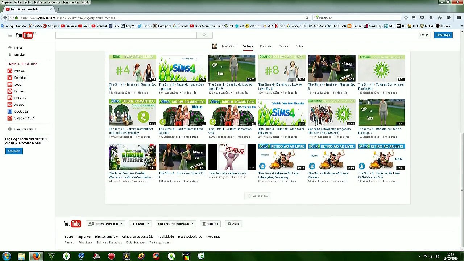Open the Esportes category icon
This screenshot has width=464, height=261.
[x=10, y=78]
